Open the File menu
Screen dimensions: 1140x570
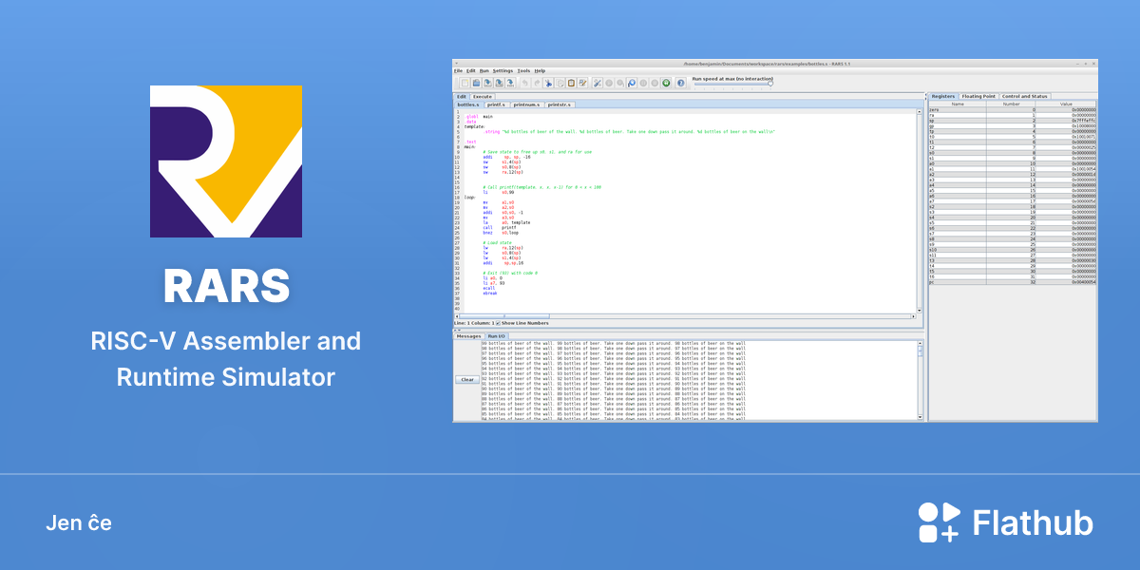click(458, 70)
